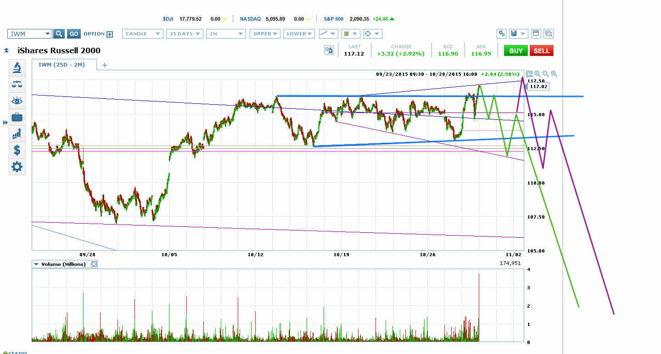Screen dimensions: 661x354
Task: Open the LOWER indicators dropdown
Action: [x=299, y=34]
